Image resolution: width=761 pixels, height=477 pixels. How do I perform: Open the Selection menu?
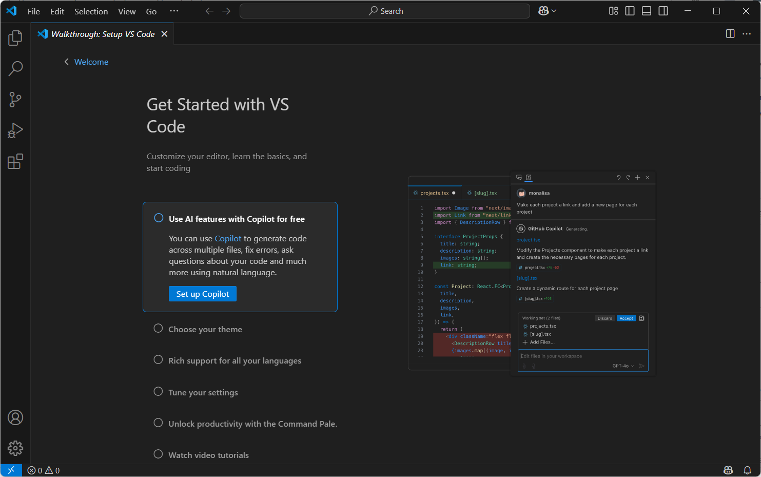tap(91, 11)
